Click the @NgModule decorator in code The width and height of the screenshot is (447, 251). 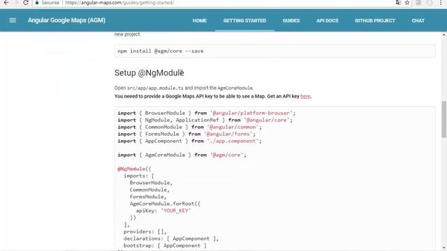pyautogui.click(x=131, y=169)
